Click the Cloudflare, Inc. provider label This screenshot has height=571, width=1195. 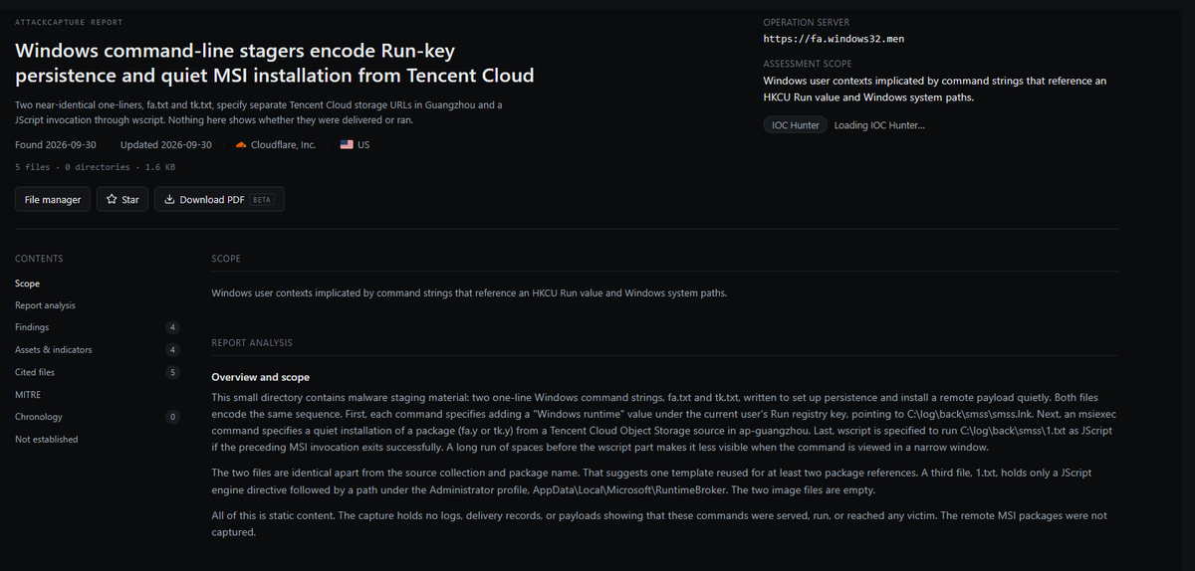point(283,145)
